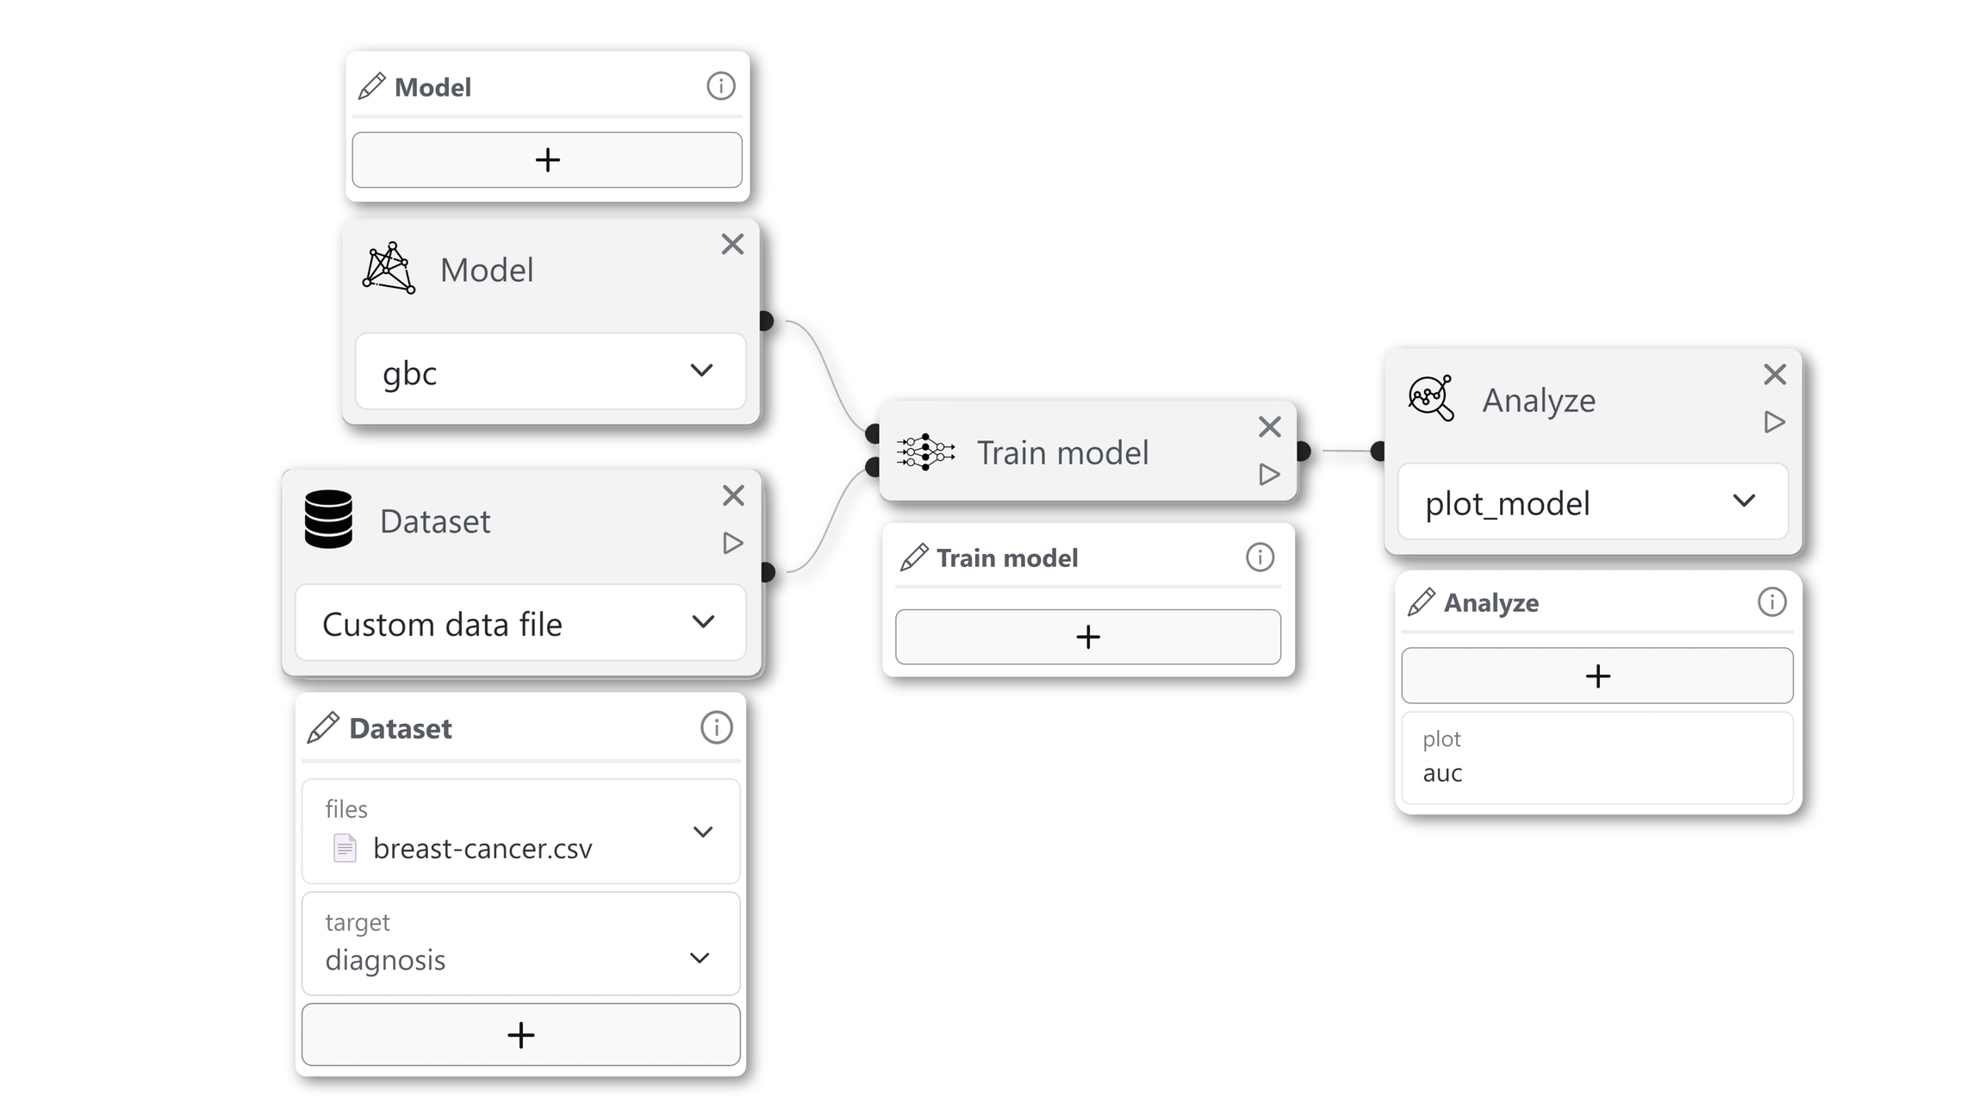
Task: Remove the Analyze node with X
Action: click(1775, 374)
